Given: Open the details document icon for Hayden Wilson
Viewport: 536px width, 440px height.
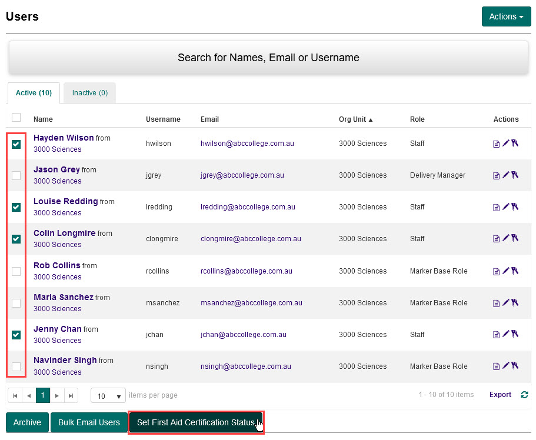Looking at the screenshot, I should click(x=496, y=144).
